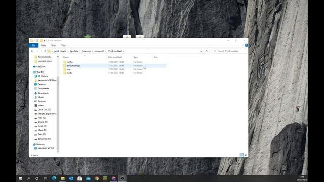Open Videos in navigation pane
324x182 pixels.
point(39,106)
